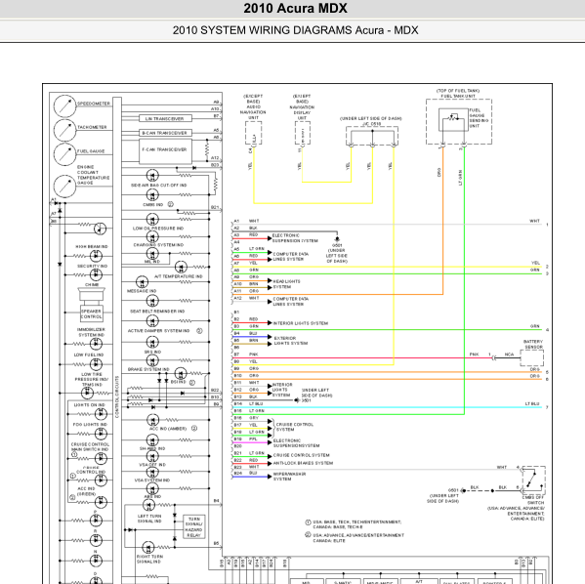The width and height of the screenshot is (585, 584).
Task: Click the TURN SIGNAL/HAZARD RELAY box
Action: (194, 527)
